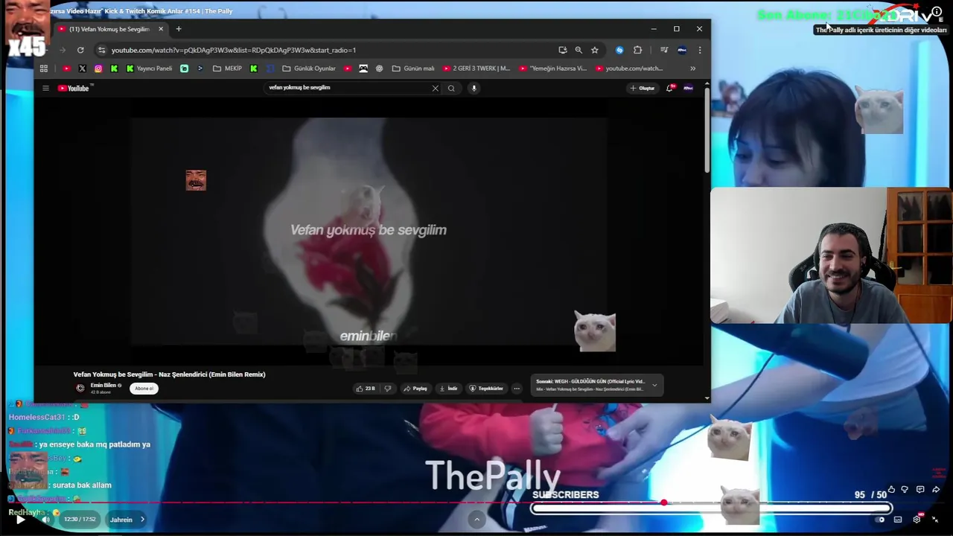Go forward in Chrome
953x536 pixels.
63,50
